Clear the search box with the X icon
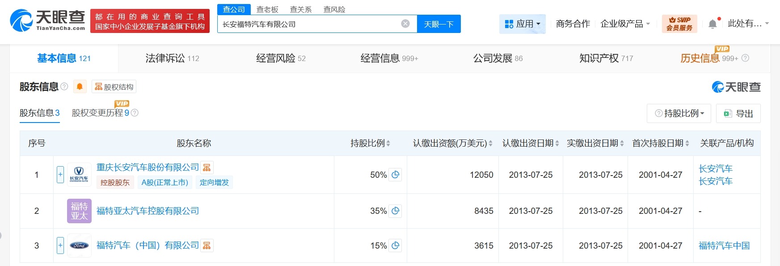 (405, 24)
